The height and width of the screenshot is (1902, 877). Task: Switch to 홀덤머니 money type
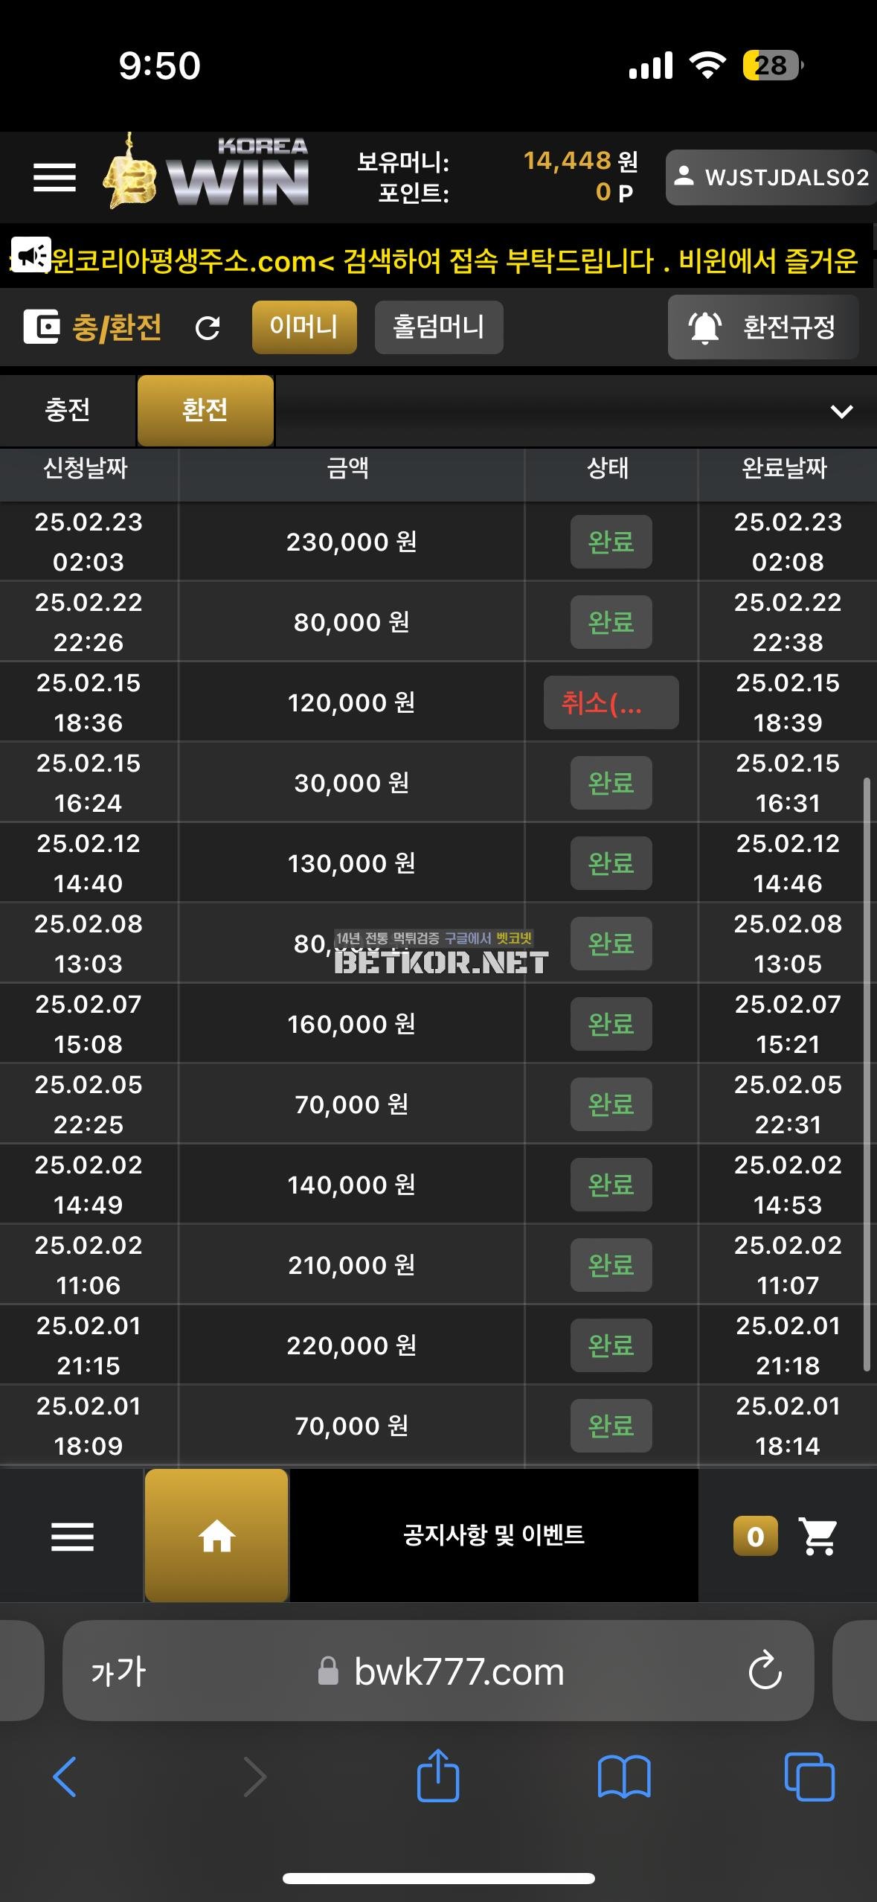[439, 327]
